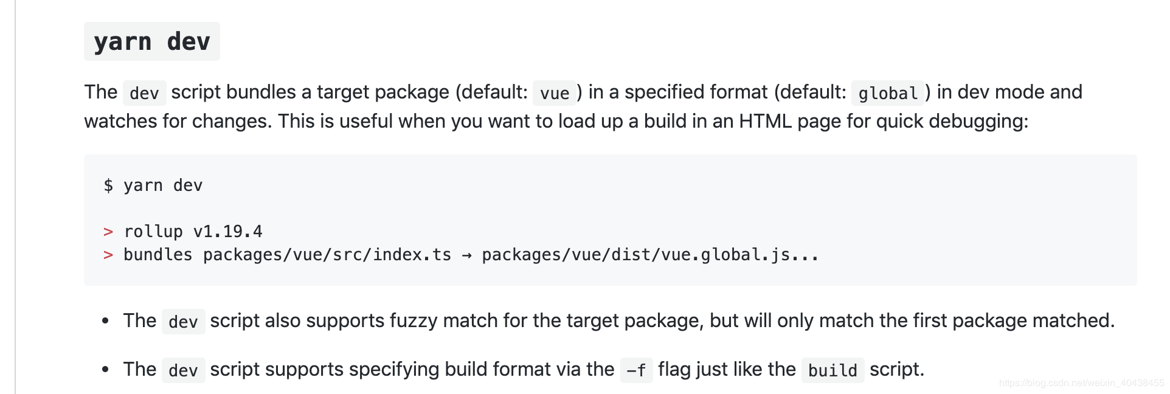Click the inline "dev" code in first paragraph
Screen dimensions: 1170x394
pos(144,93)
